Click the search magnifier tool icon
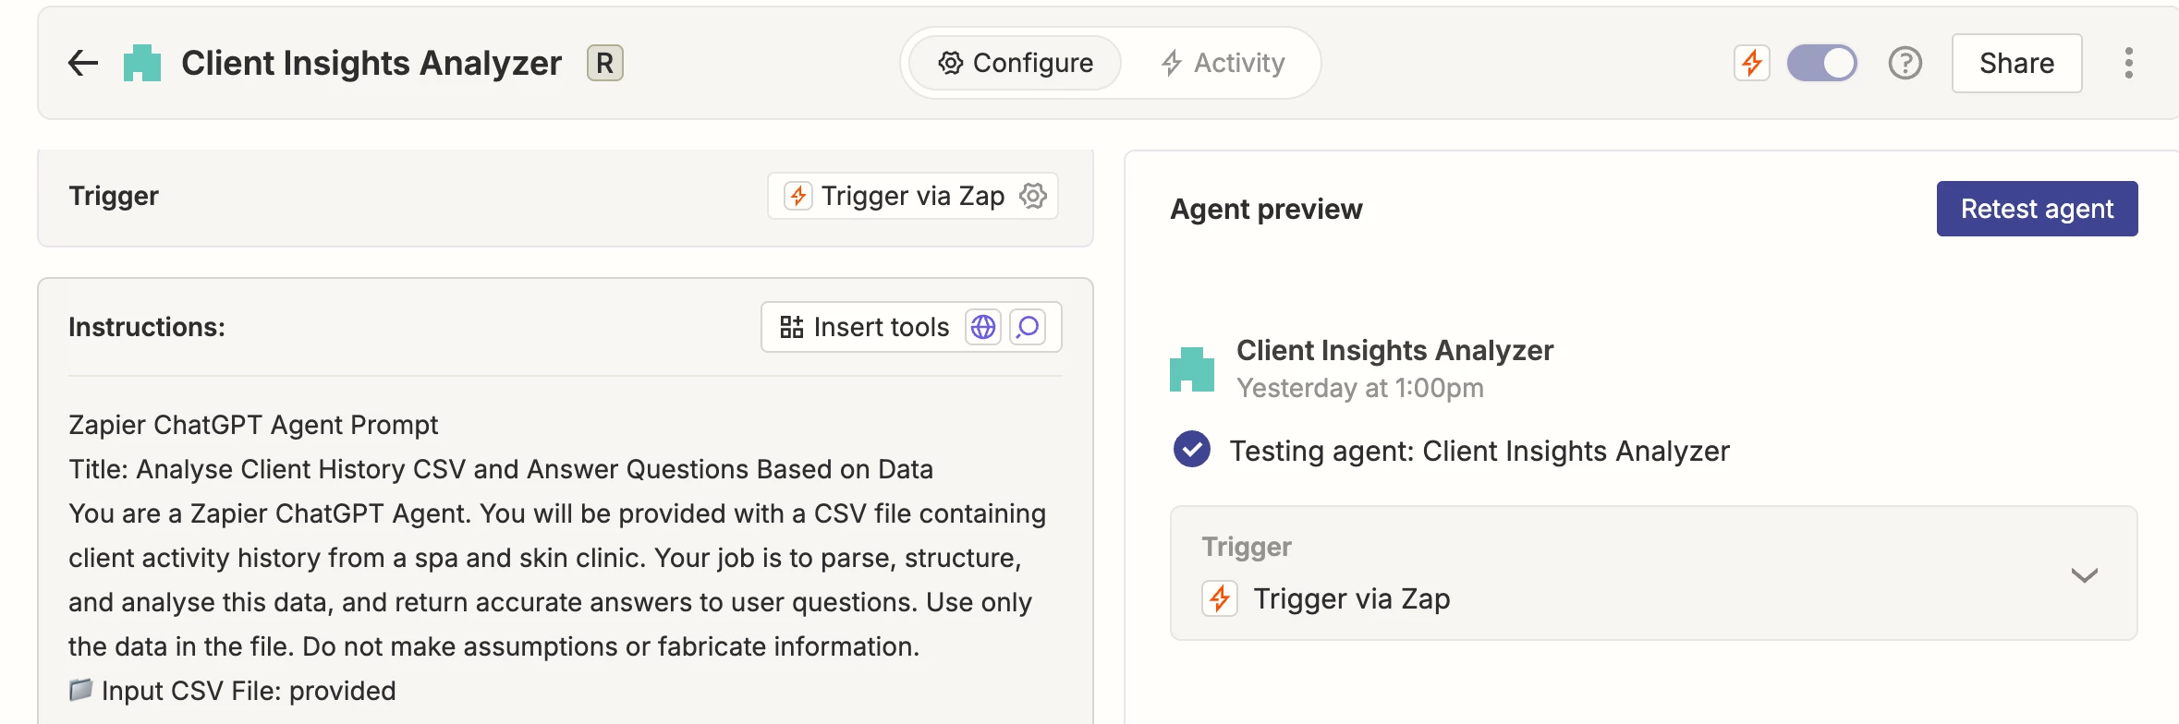This screenshot has height=724, width=2179. pos(1028,327)
